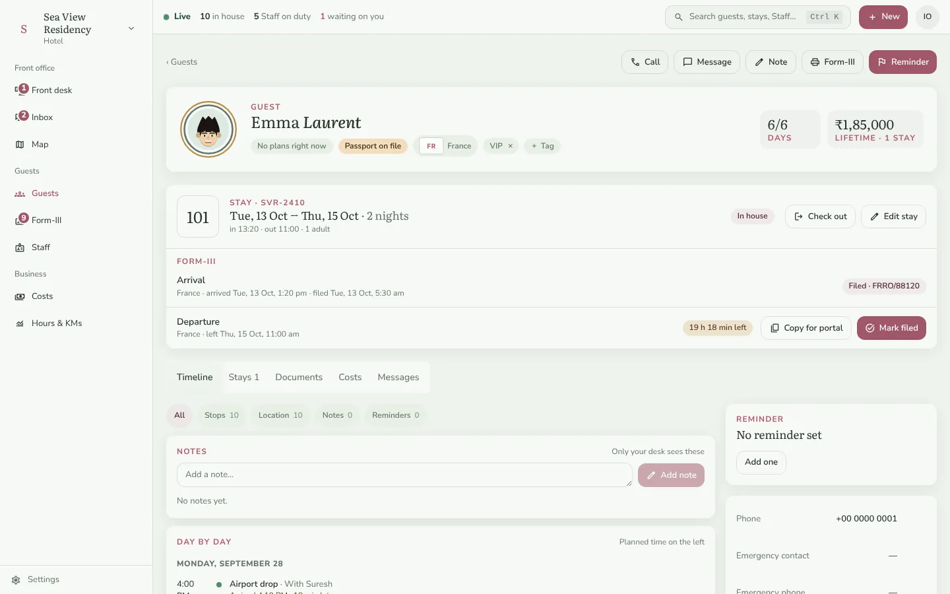
Task: Open the Costs sidebar item
Action: pyautogui.click(x=76, y=296)
